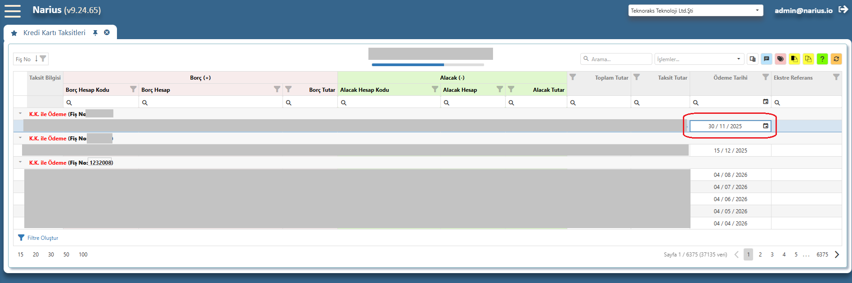Open calendar picker in Ödeme Tarihi filter row
The width and height of the screenshot is (852, 283).
[766, 102]
